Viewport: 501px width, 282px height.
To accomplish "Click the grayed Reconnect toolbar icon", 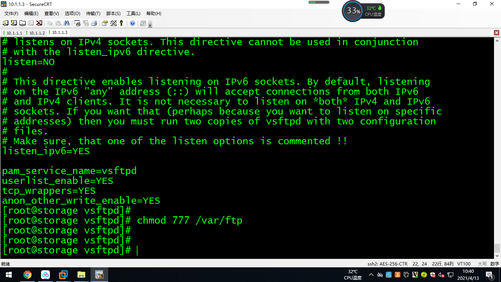I will click(x=31, y=23).
